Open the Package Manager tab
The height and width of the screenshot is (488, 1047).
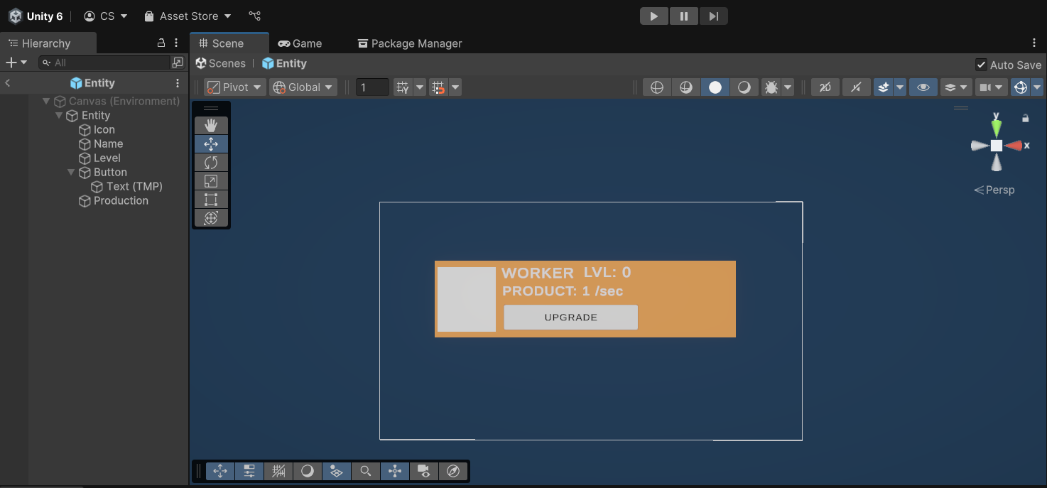tap(409, 43)
